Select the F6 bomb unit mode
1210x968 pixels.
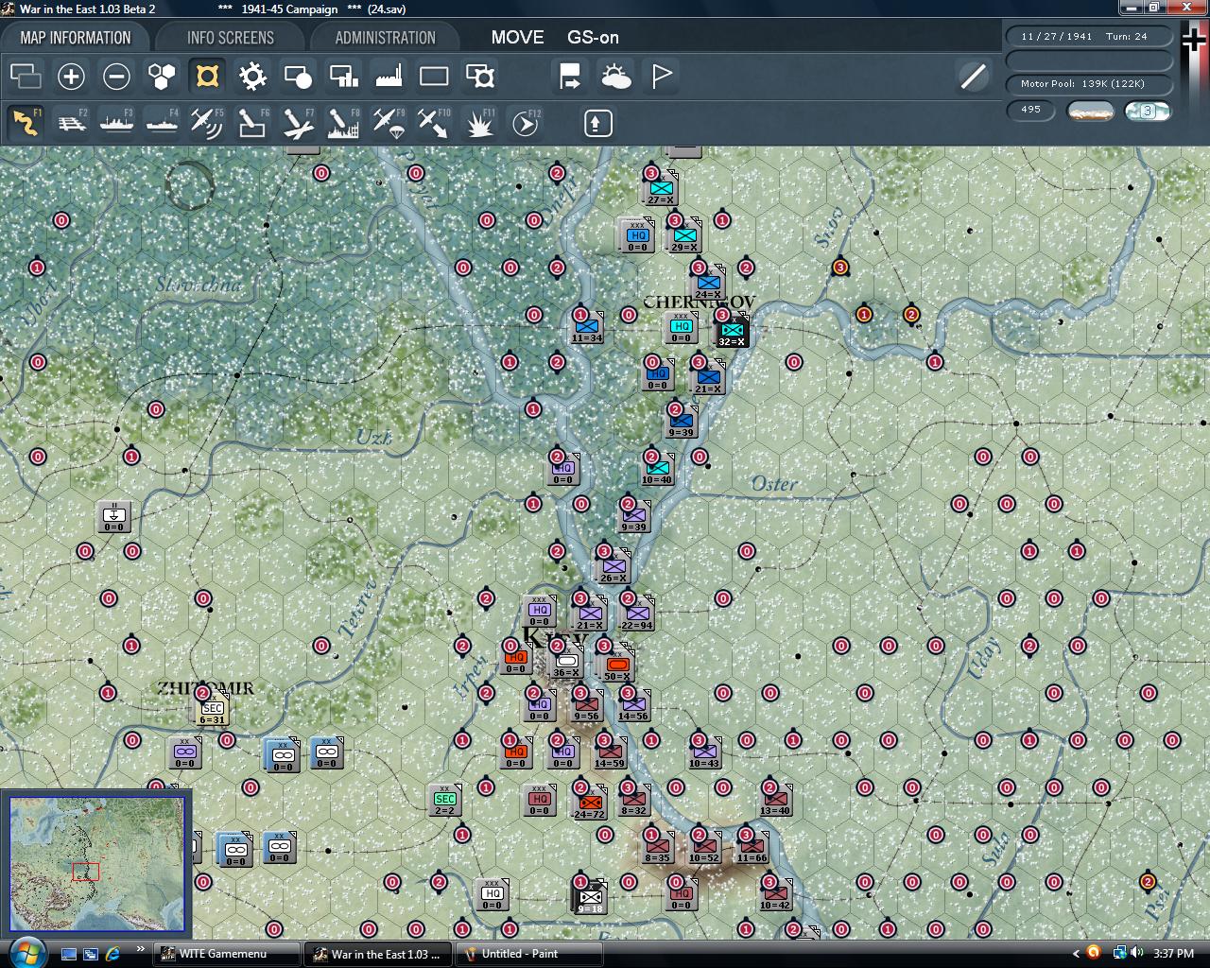click(252, 123)
